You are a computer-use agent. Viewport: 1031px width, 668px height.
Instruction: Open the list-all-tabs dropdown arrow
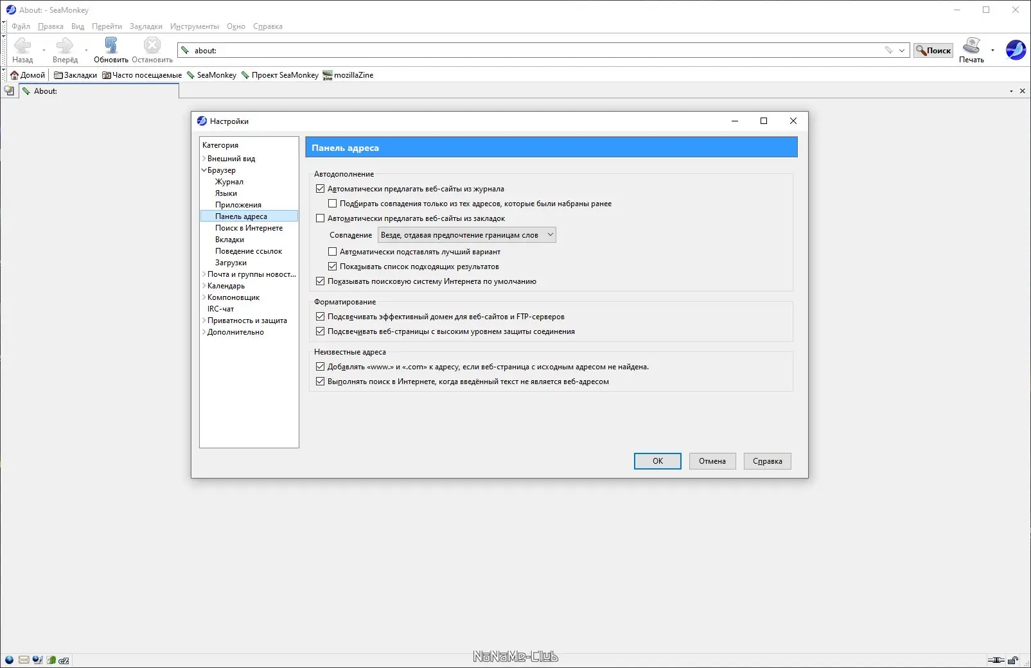click(1011, 91)
